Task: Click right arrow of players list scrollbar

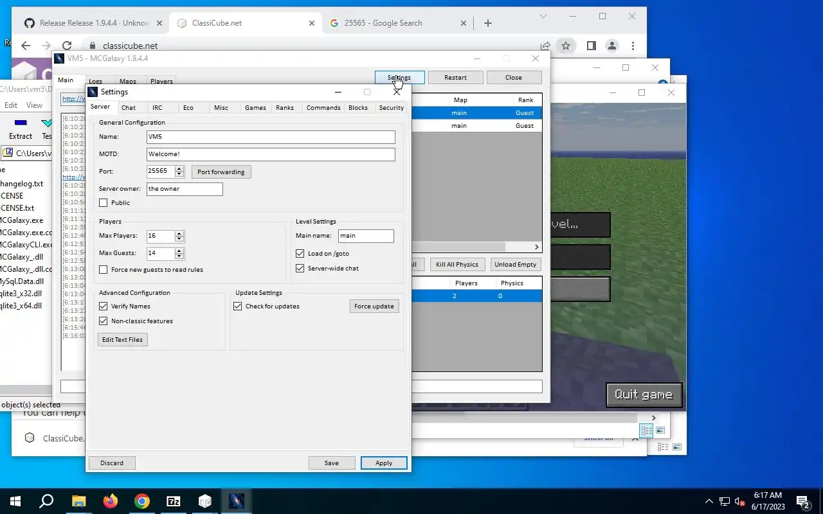Action: point(536,247)
